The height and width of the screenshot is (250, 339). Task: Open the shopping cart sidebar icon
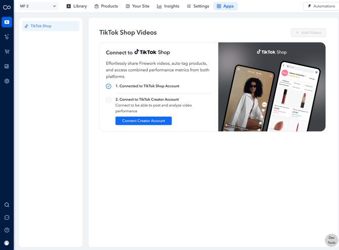(x=7, y=52)
